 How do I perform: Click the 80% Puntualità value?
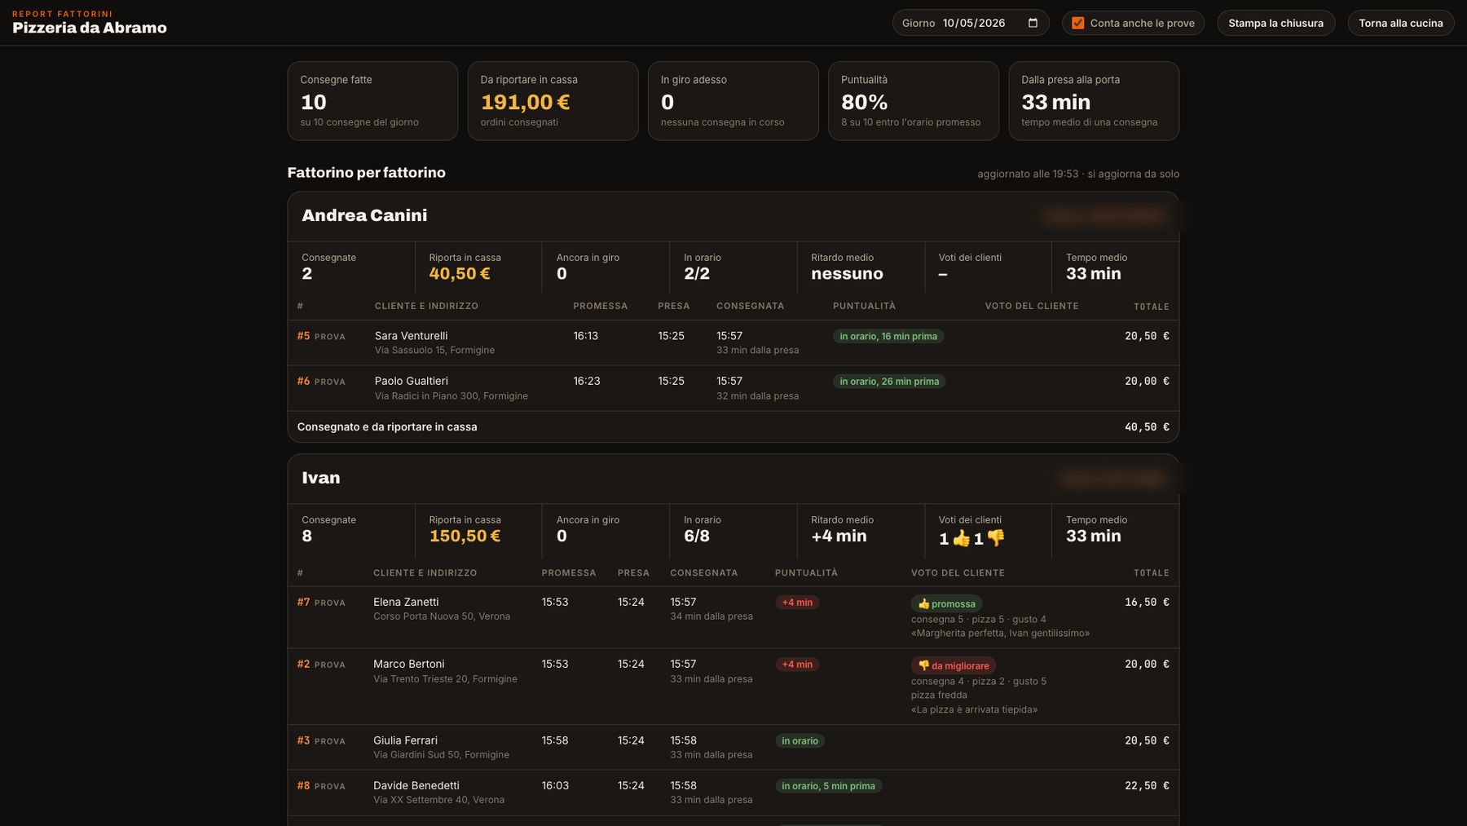click(864, 102)
